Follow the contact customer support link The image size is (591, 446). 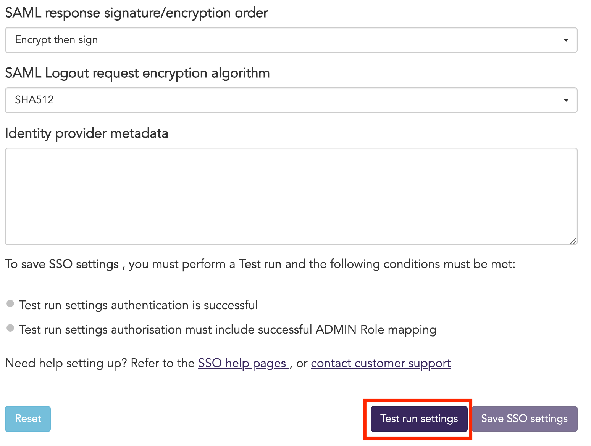point(381,363)
